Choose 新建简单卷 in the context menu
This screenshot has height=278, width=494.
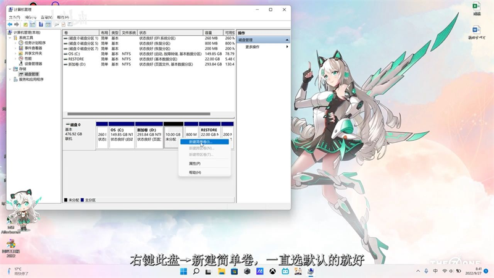[x=204, y=142]
